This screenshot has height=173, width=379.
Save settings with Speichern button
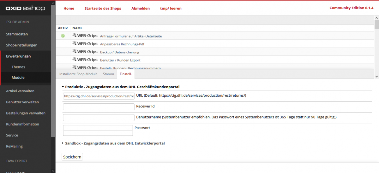[72, 157]
